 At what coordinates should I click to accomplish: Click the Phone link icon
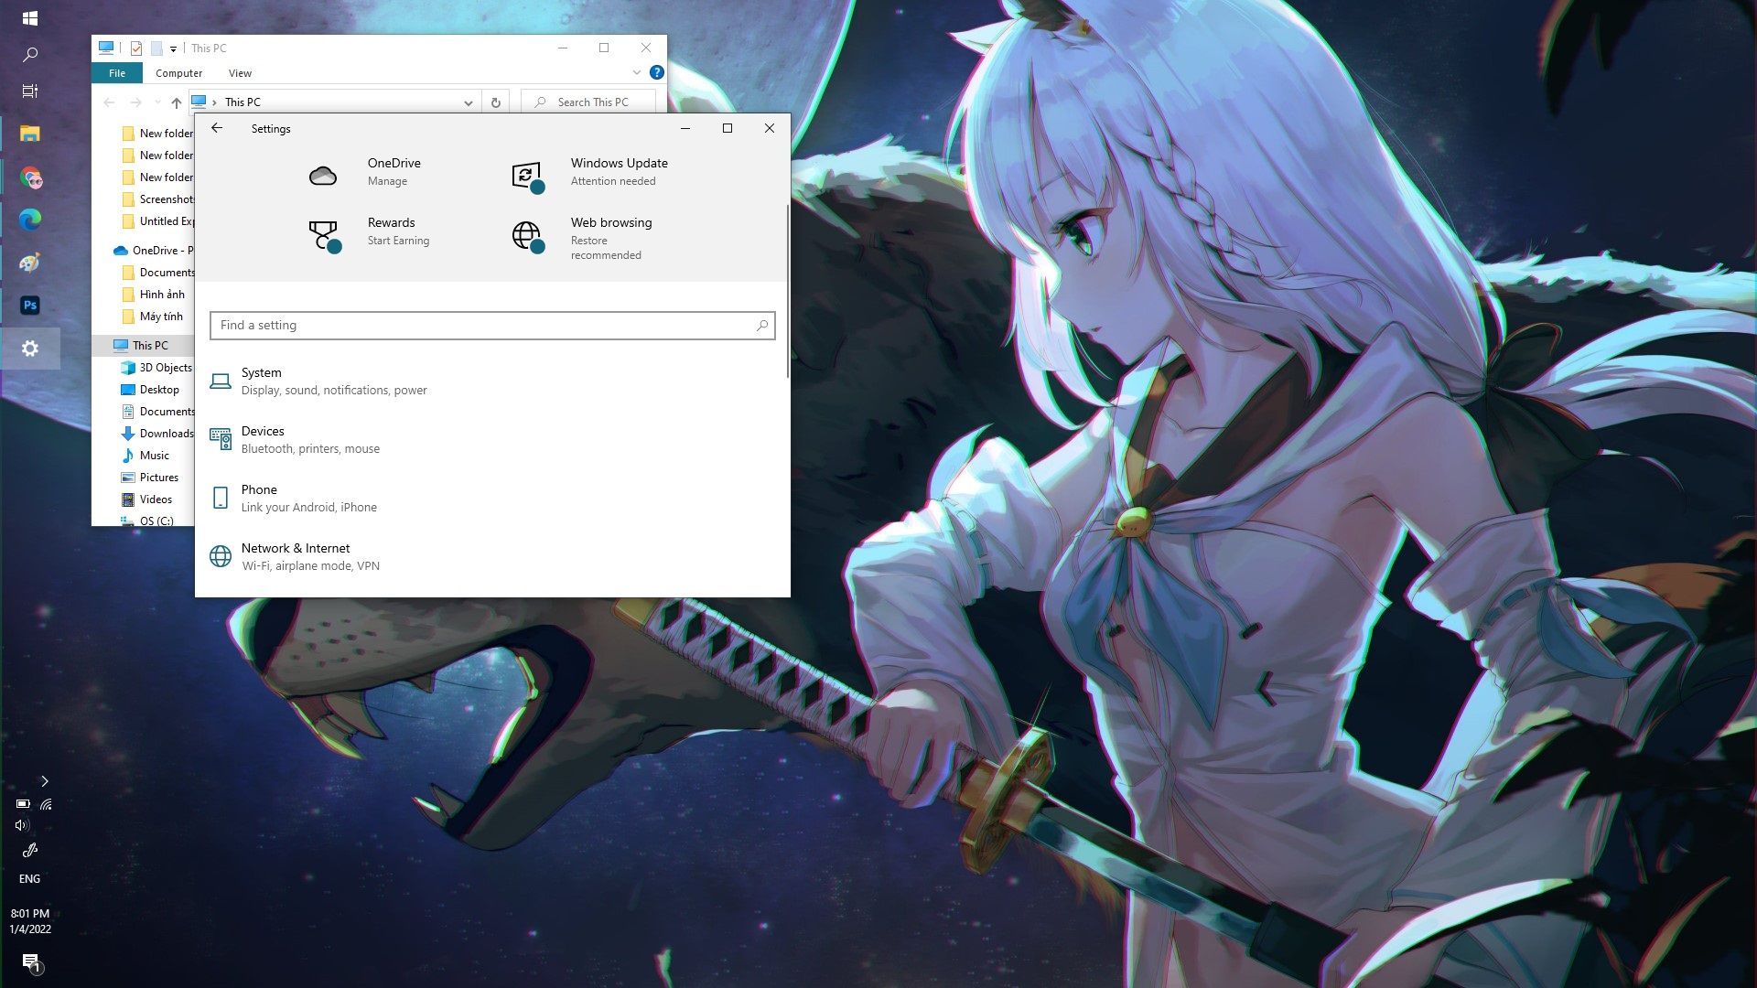point(220,497)
